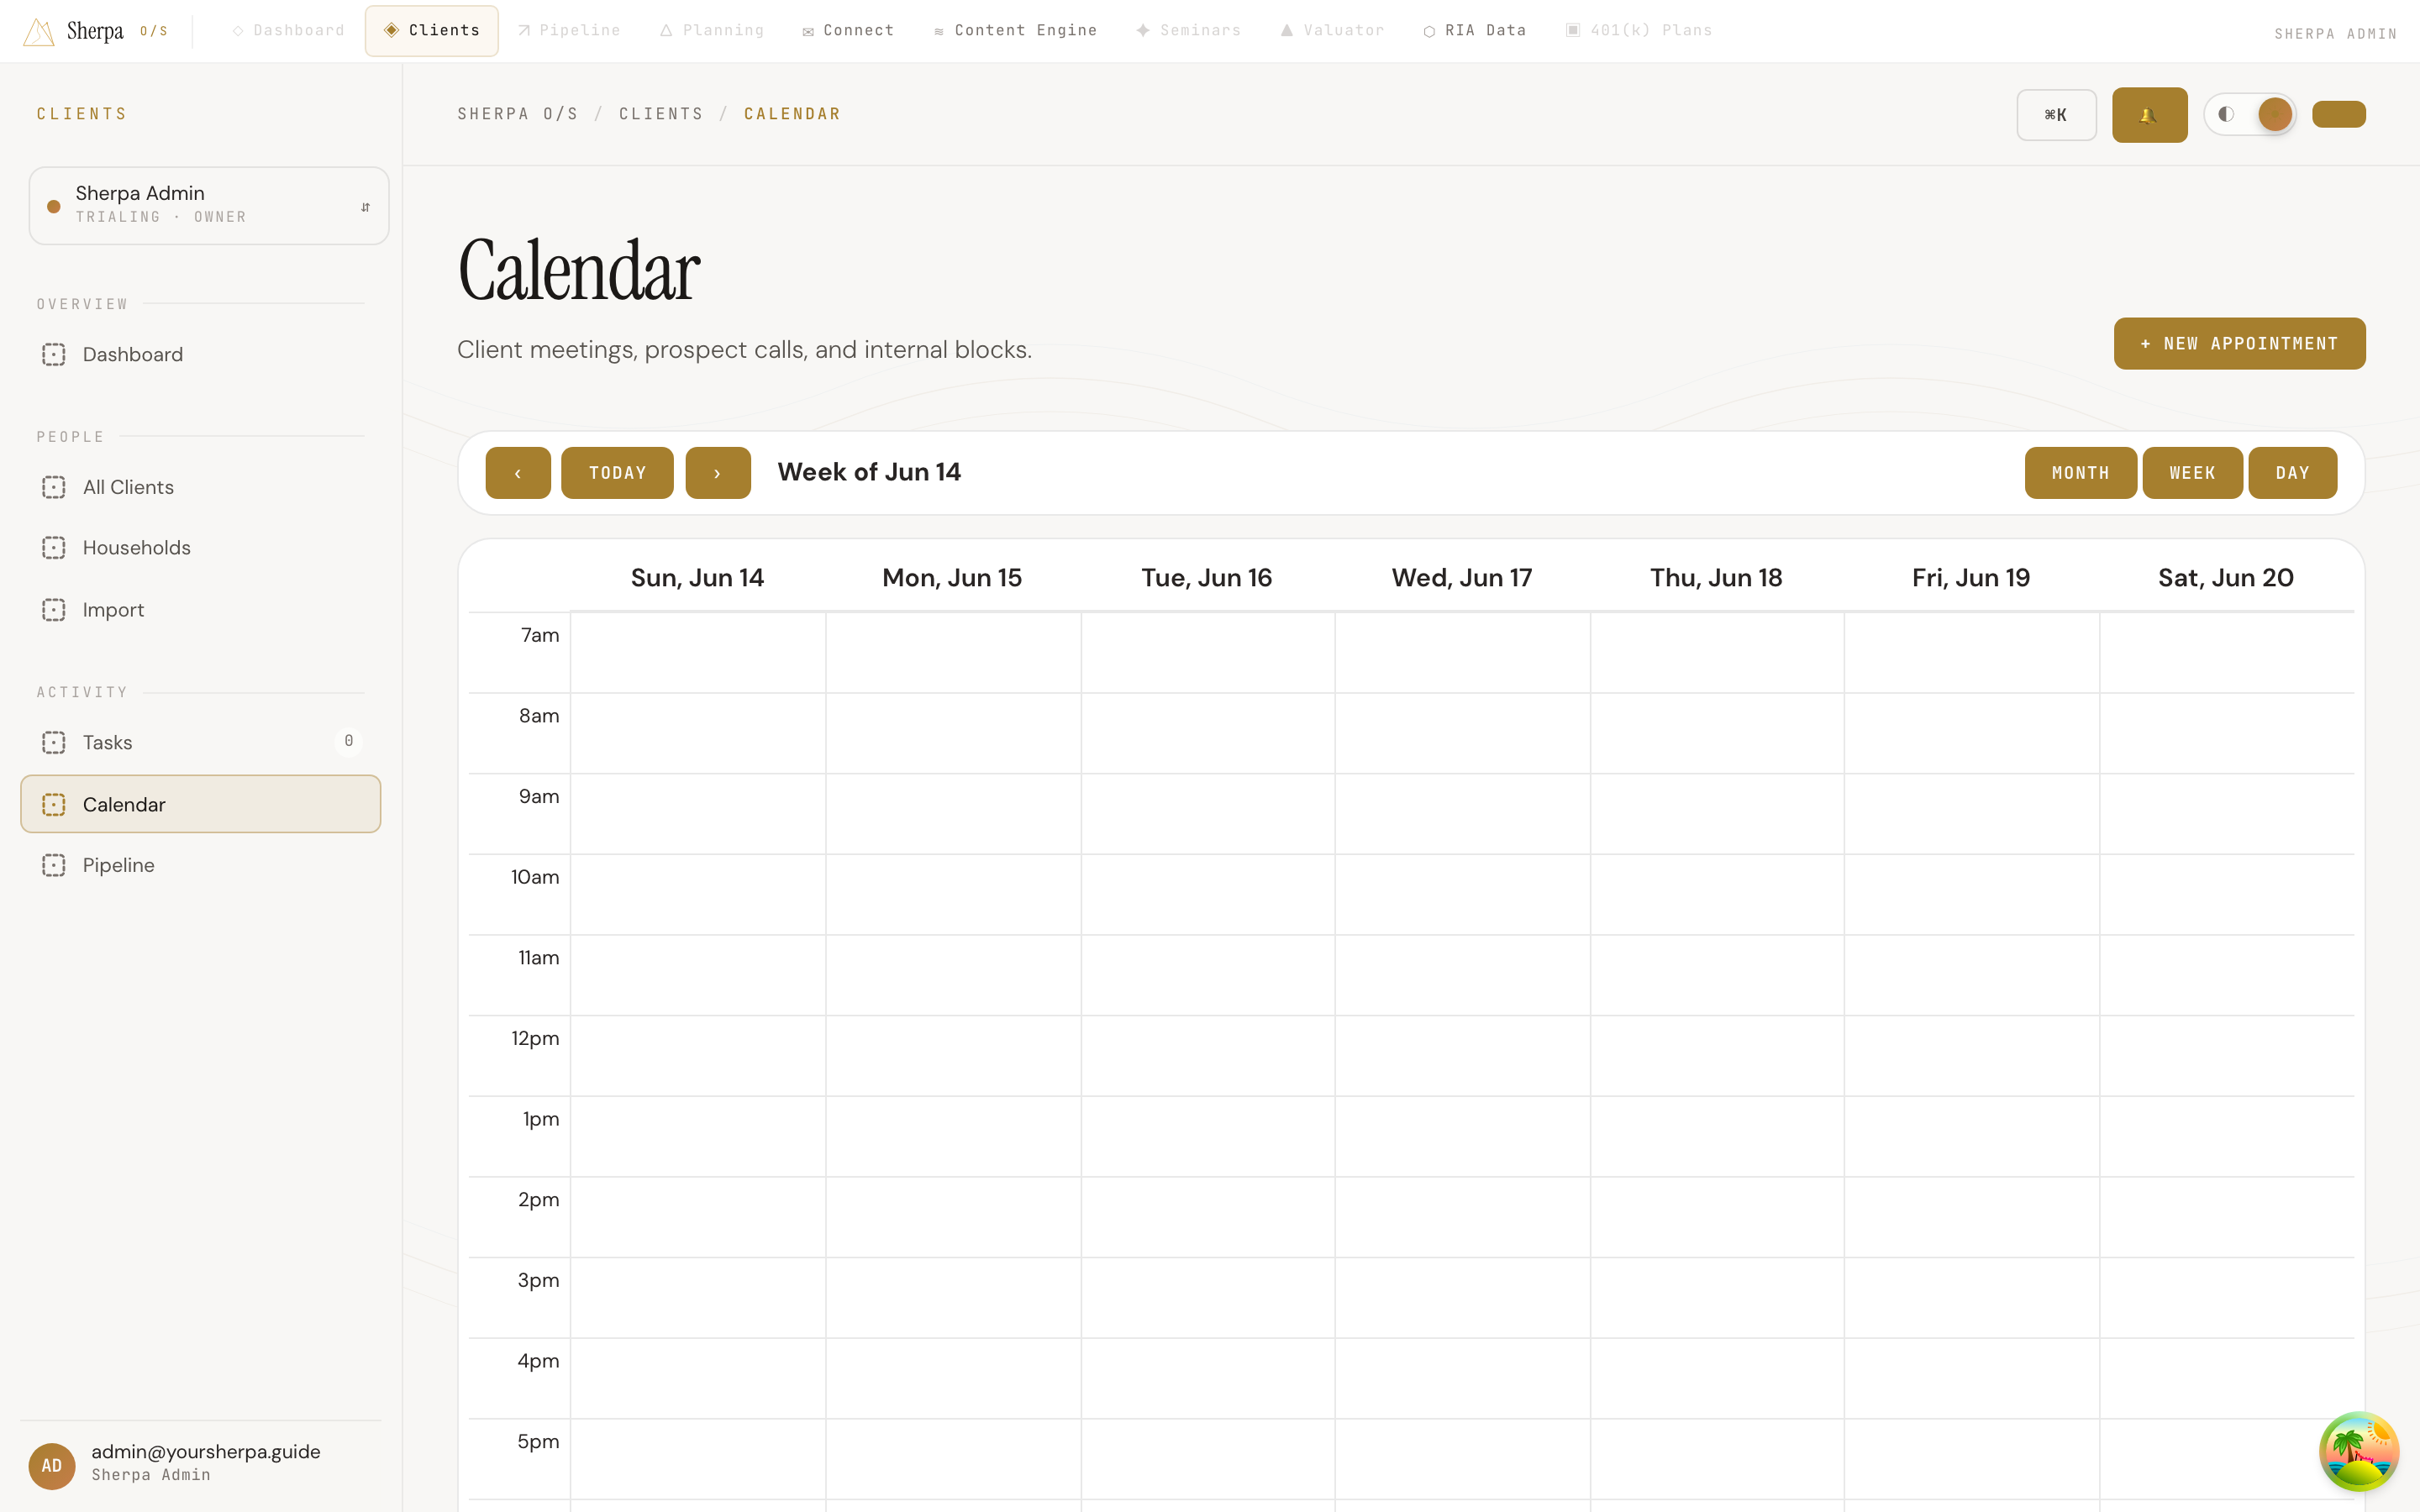Image resolution: width=2420 pixels, height=1512 pixels.
Task: Click the 401(k) Plans square icon
Action: (x=1573, y=30)
